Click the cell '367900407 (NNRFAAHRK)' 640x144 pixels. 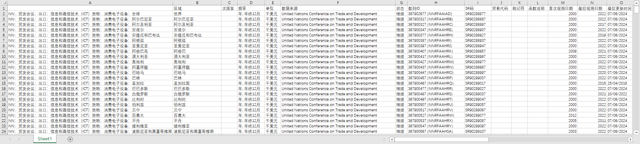click(436, 51)
